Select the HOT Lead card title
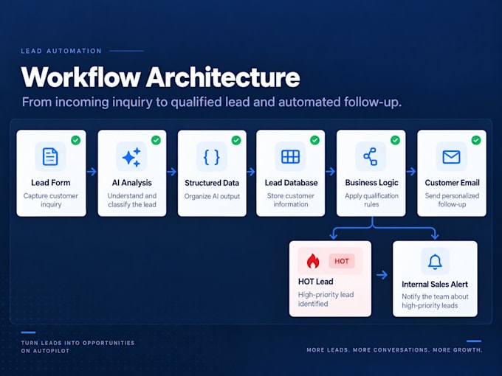502x376 pixels. click(316, 282)
